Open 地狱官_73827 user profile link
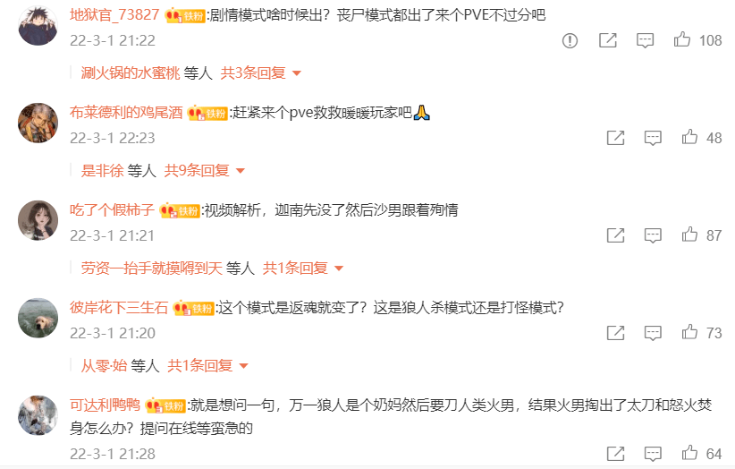This screenshot has width=735, height=469. click(114, 15)
